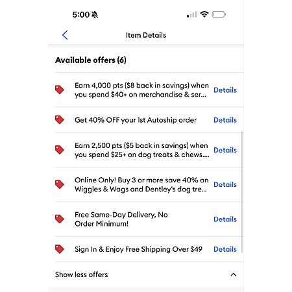Collapse offers with the up chevron

[x=234, y=274]
